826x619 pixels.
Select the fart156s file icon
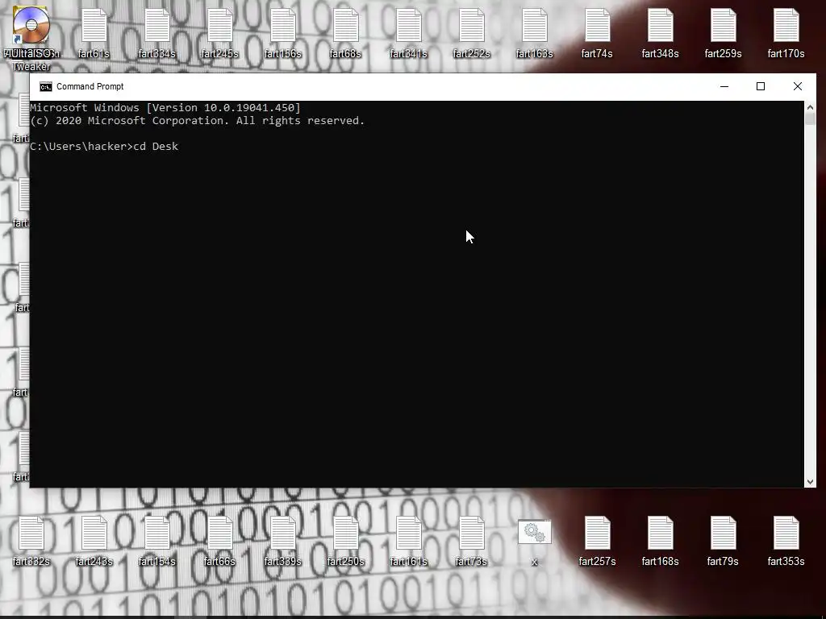[x=283, y=25]
